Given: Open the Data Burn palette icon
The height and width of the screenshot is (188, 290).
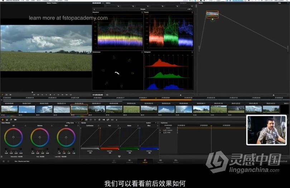Looking at the screenshot, I should click(x=116, y=120).
